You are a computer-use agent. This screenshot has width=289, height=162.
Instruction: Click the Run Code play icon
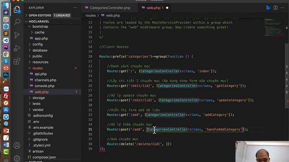click(268, 8)
